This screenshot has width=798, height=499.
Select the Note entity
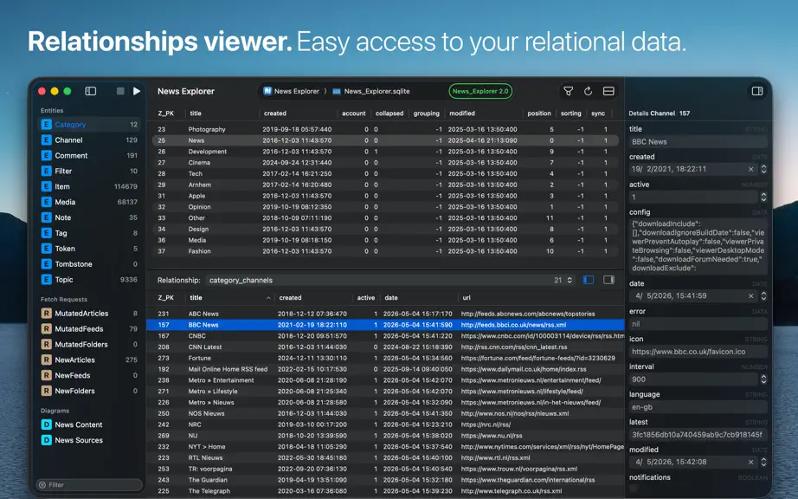89,217
